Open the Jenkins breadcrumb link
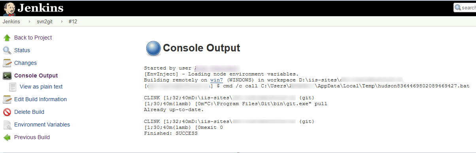This screenshot has width=476, height=153. point(11,22)
